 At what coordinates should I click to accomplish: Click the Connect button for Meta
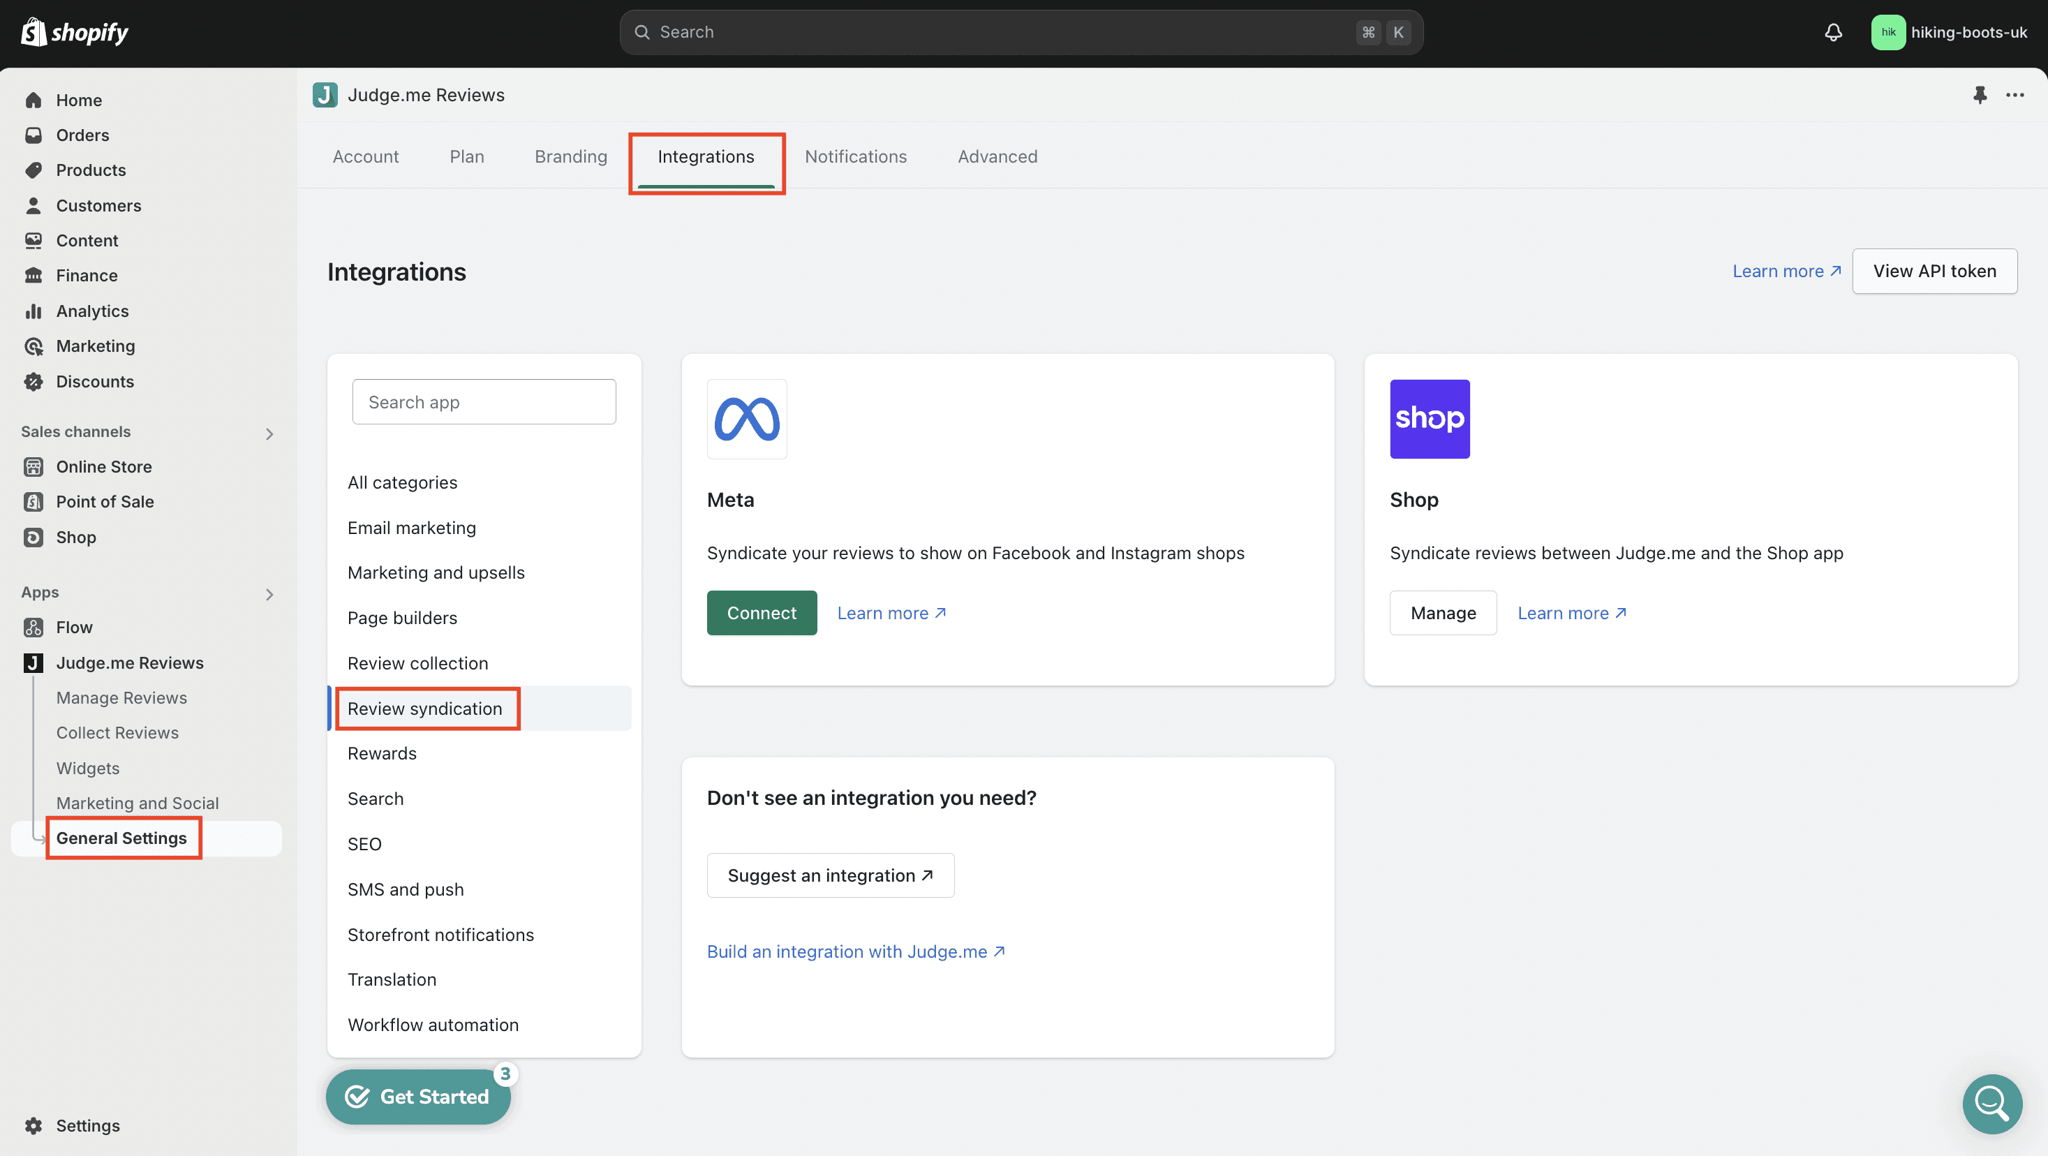(761, 612)
